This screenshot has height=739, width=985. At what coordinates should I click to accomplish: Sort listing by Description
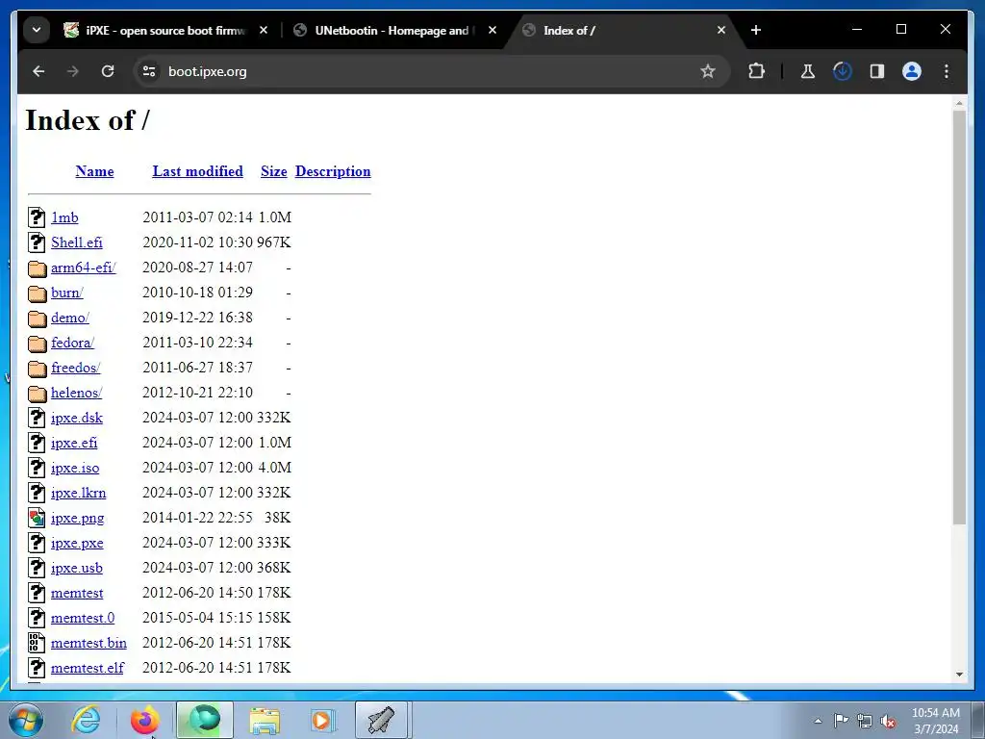point(333,171)
